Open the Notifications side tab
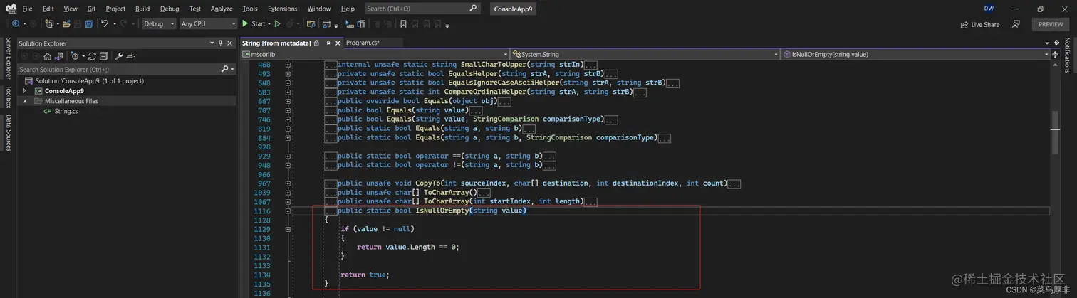The width and height of the screenshot is (1077, 298). [x=1067, y=55]
